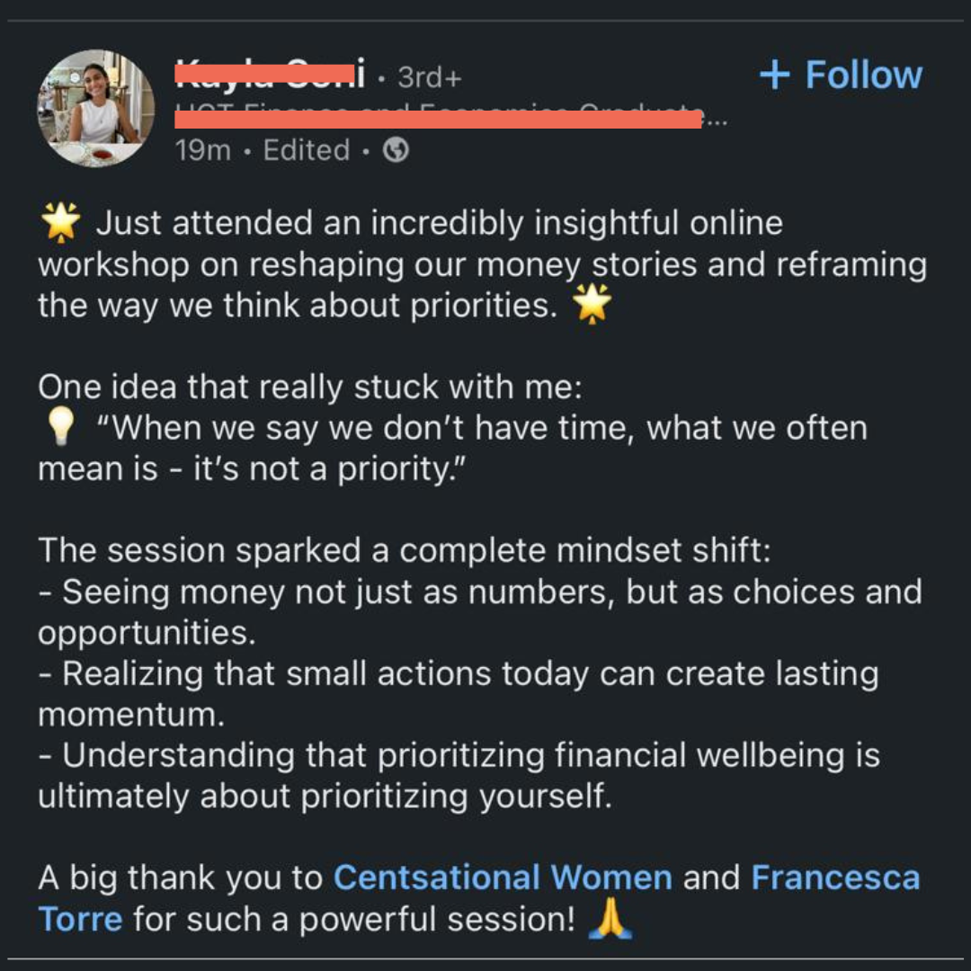Click the star emoji after "priorities."
This screenshot has height=971, width=971.
[x=592, y=306]
